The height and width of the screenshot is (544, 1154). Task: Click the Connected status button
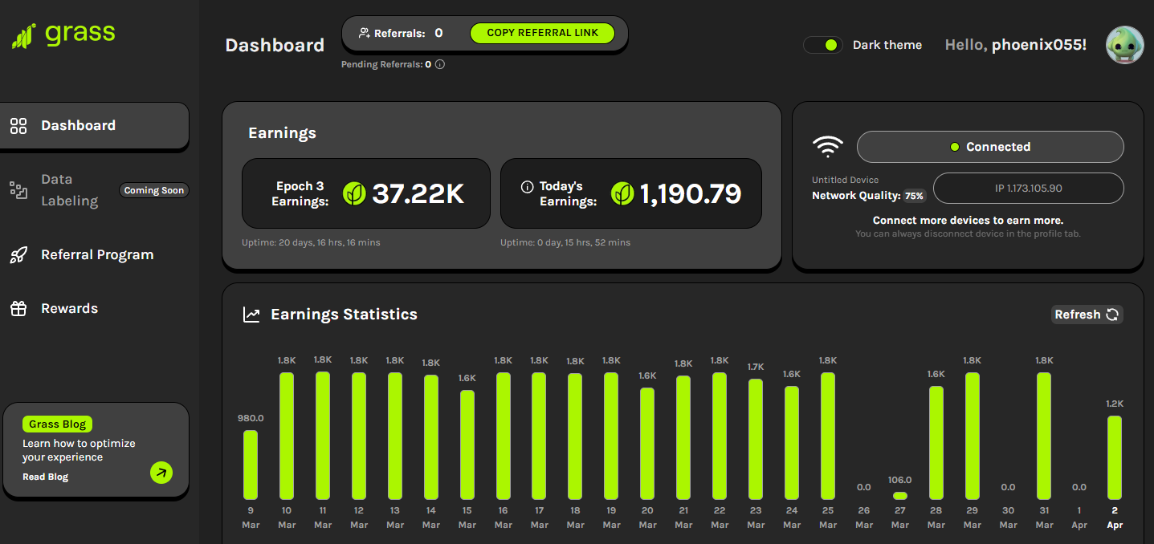[x=990, y=147]
